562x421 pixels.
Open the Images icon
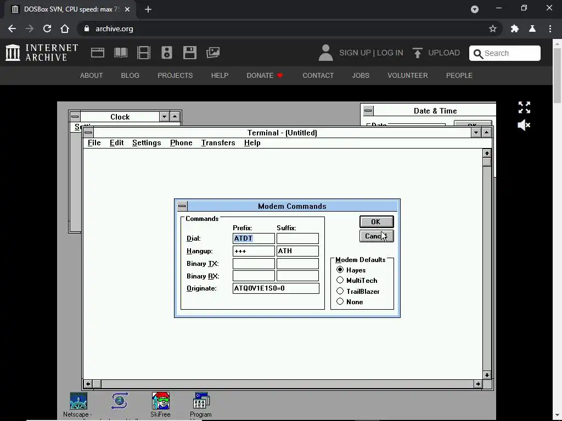pyautogui.click(x=213, y=53)
